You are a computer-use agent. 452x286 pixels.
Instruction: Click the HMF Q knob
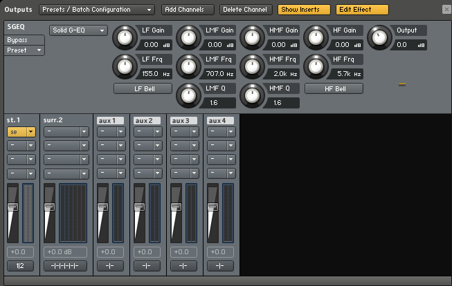(252, 96)
